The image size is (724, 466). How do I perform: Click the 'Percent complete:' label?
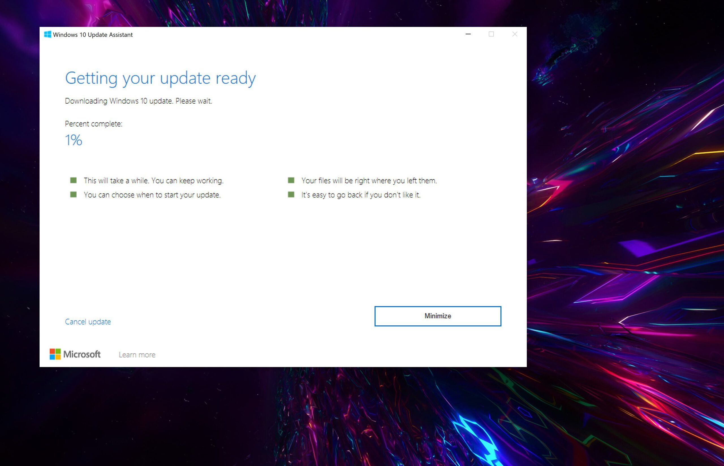point(94,124)
